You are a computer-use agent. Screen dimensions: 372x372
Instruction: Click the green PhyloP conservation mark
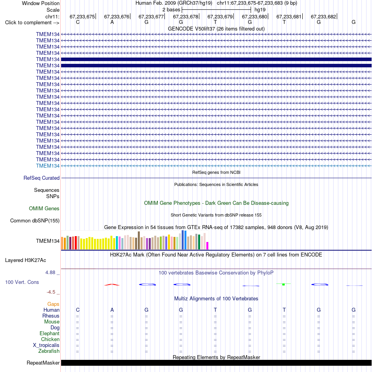(x=284, y=284)
